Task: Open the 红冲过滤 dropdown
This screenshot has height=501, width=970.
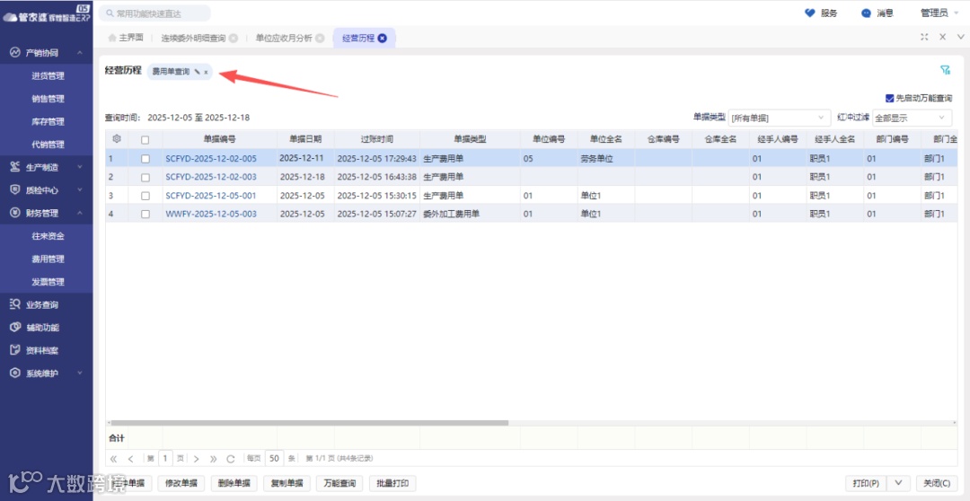Action: click(912, 118)
